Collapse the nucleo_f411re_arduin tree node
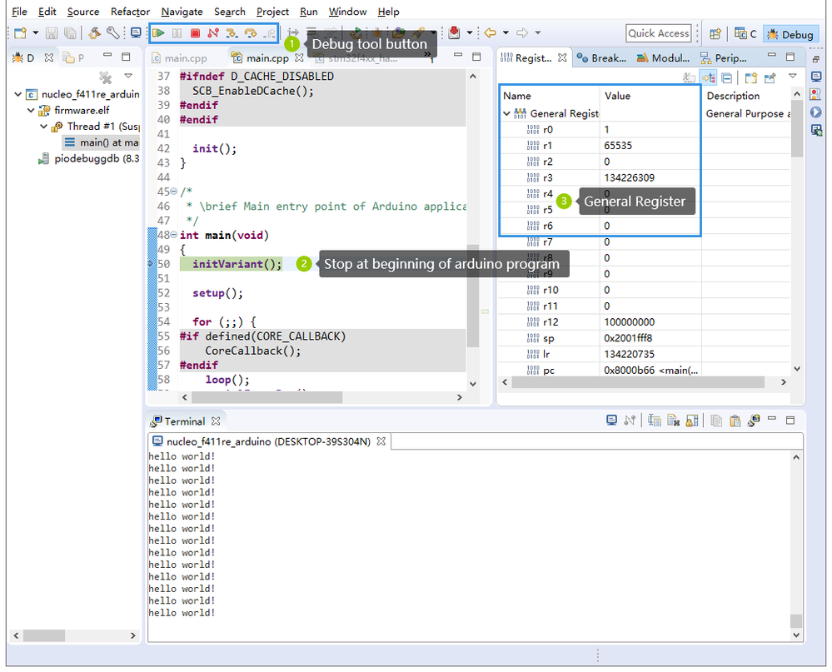Viewport: 832px width, 672px height. click(x=18, y=94)
